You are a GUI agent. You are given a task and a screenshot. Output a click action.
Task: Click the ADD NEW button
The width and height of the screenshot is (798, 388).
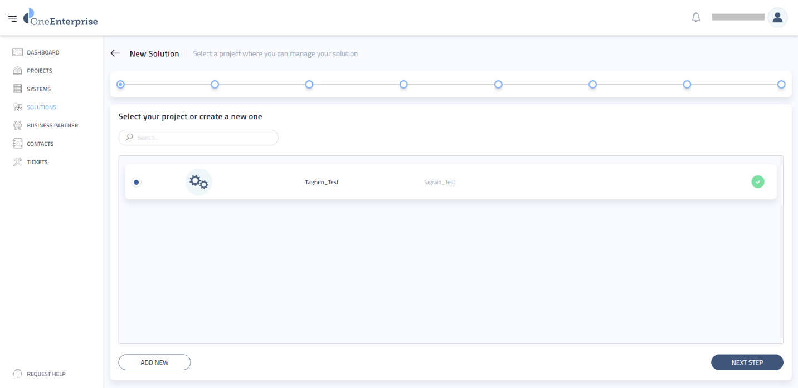coord(154,362)
